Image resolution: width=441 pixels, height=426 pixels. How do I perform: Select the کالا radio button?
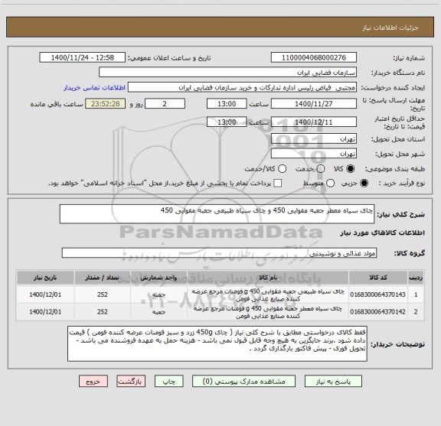tap(351, 168)
